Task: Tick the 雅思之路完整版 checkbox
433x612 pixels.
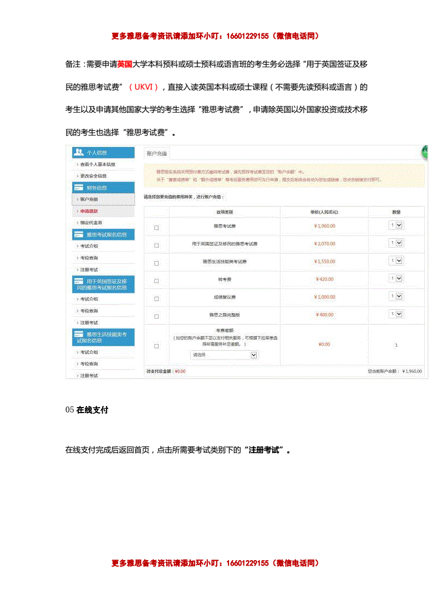Action: click(x=156, y=316)
